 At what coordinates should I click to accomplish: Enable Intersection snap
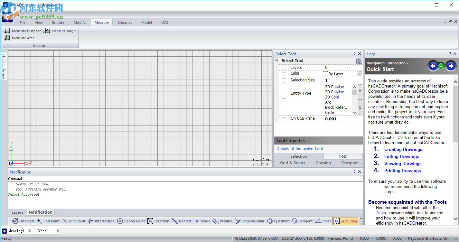(x=101, y=221)
